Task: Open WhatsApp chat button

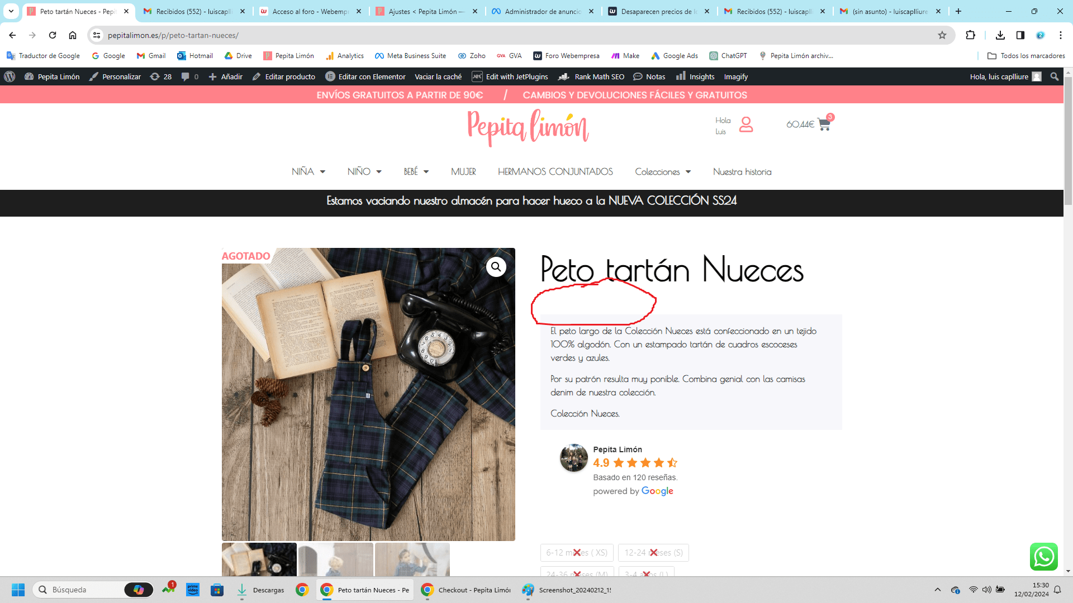Action: 1044,557
